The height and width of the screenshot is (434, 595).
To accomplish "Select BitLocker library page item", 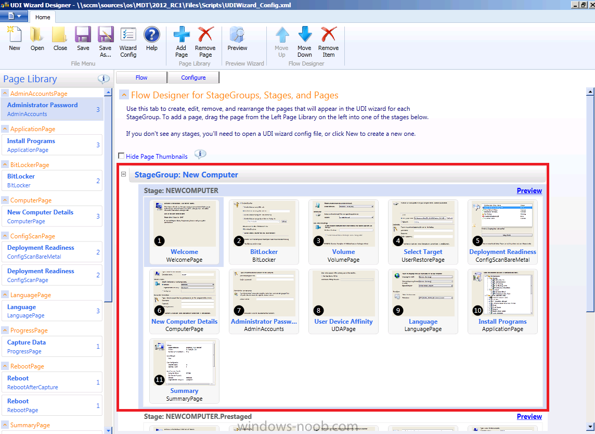I will tap(52, 181).
